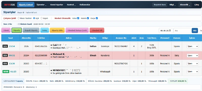The width and height of the screenshot is (202, 91).
Task: Show all orders with Tümü button
Action: [6, 30]
